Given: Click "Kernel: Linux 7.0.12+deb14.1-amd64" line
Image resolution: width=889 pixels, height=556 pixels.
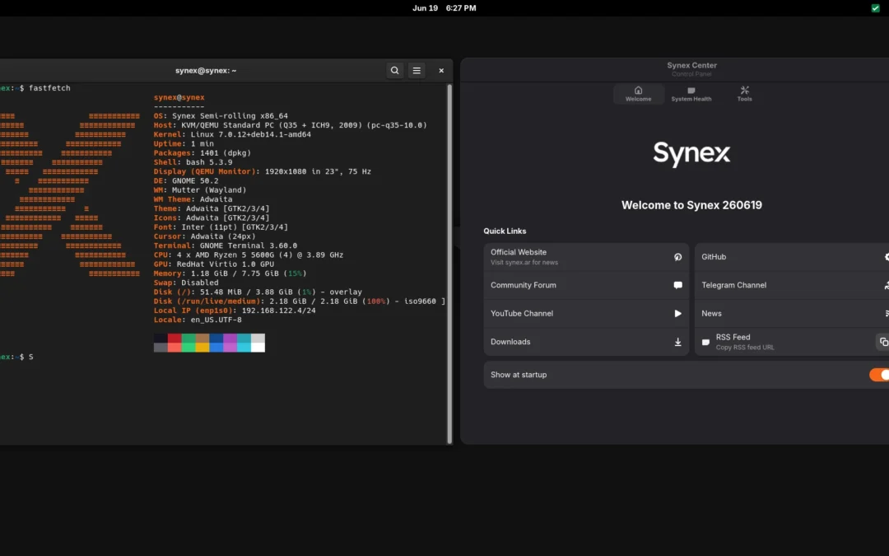Looking at the screenshot, I should tap(232, 134).
